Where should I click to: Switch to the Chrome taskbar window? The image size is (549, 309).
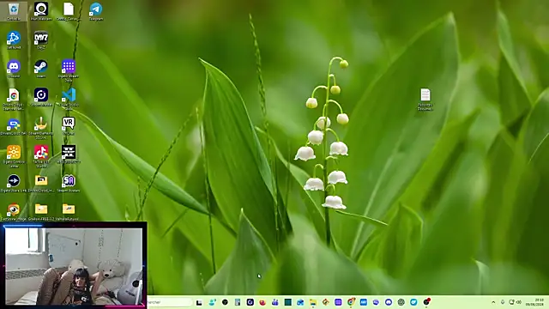(351, 302)
